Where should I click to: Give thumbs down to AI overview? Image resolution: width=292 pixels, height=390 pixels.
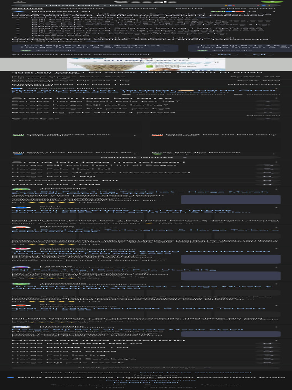click(259, 54)
